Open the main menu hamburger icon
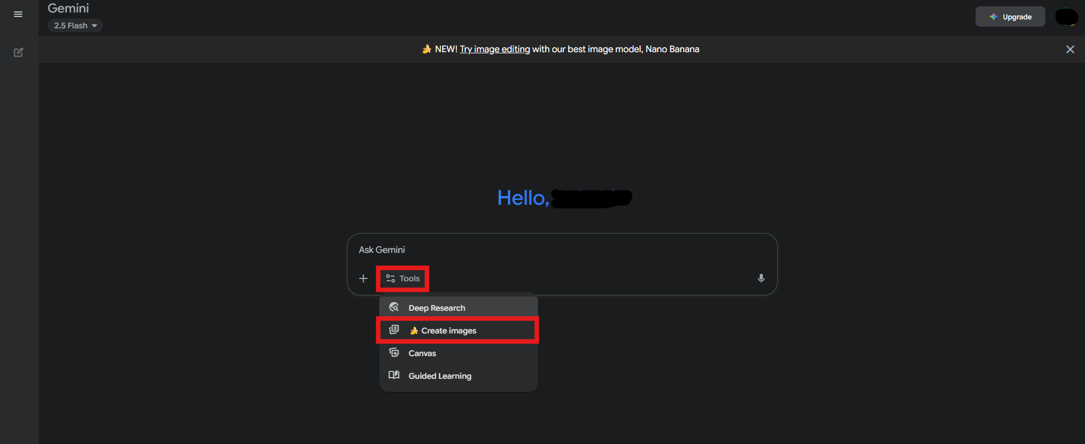 [18, 14]
